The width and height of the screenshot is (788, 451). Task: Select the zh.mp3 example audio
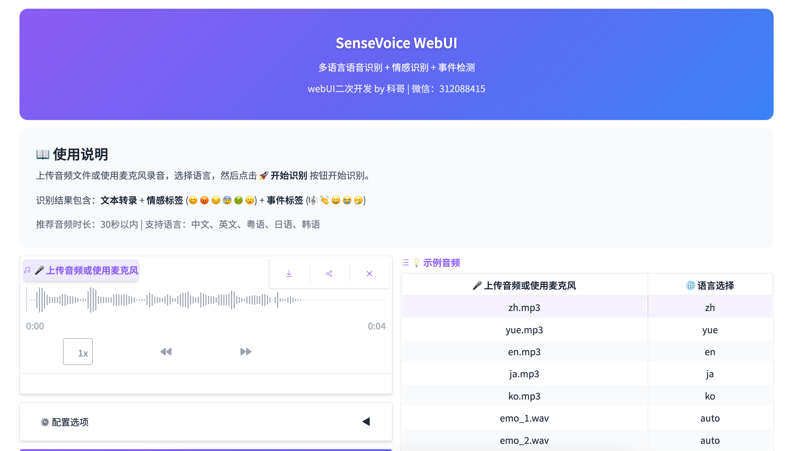point(524,308)
